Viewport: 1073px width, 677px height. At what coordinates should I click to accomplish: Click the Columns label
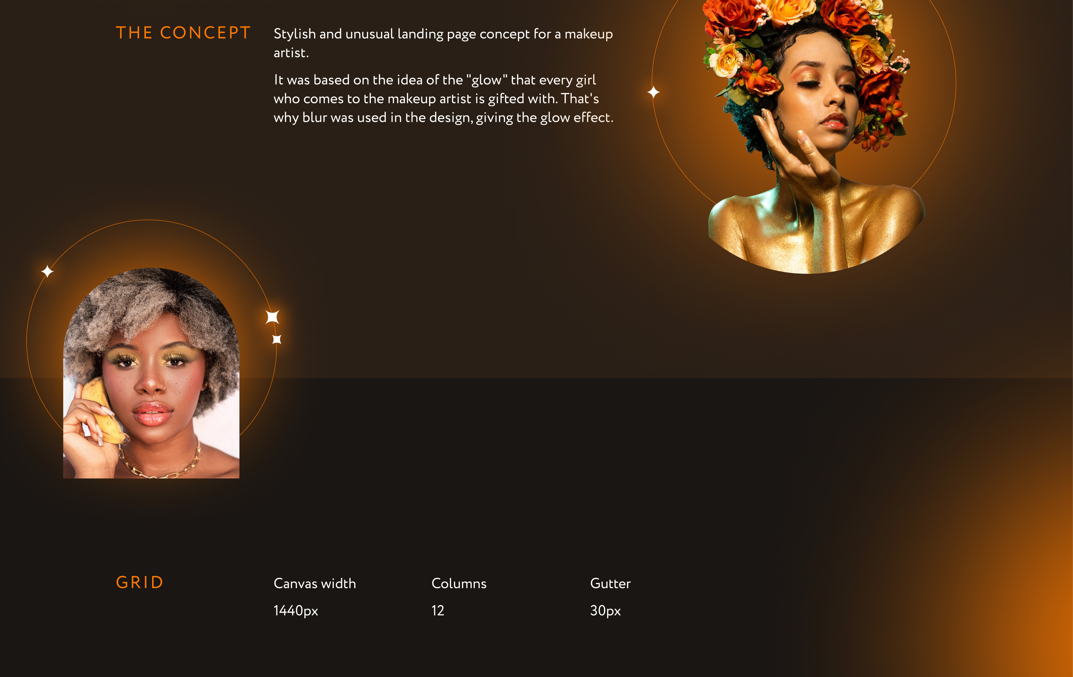click(459, 583)
